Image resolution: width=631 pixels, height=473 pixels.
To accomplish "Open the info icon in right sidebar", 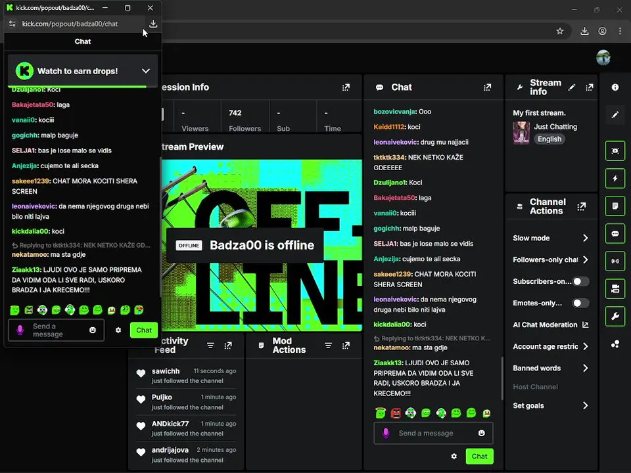I will coord(615,87).
